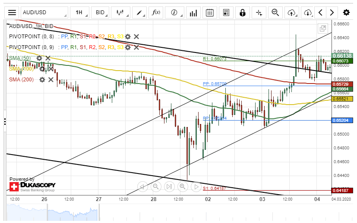Click the news list icon

226,12
